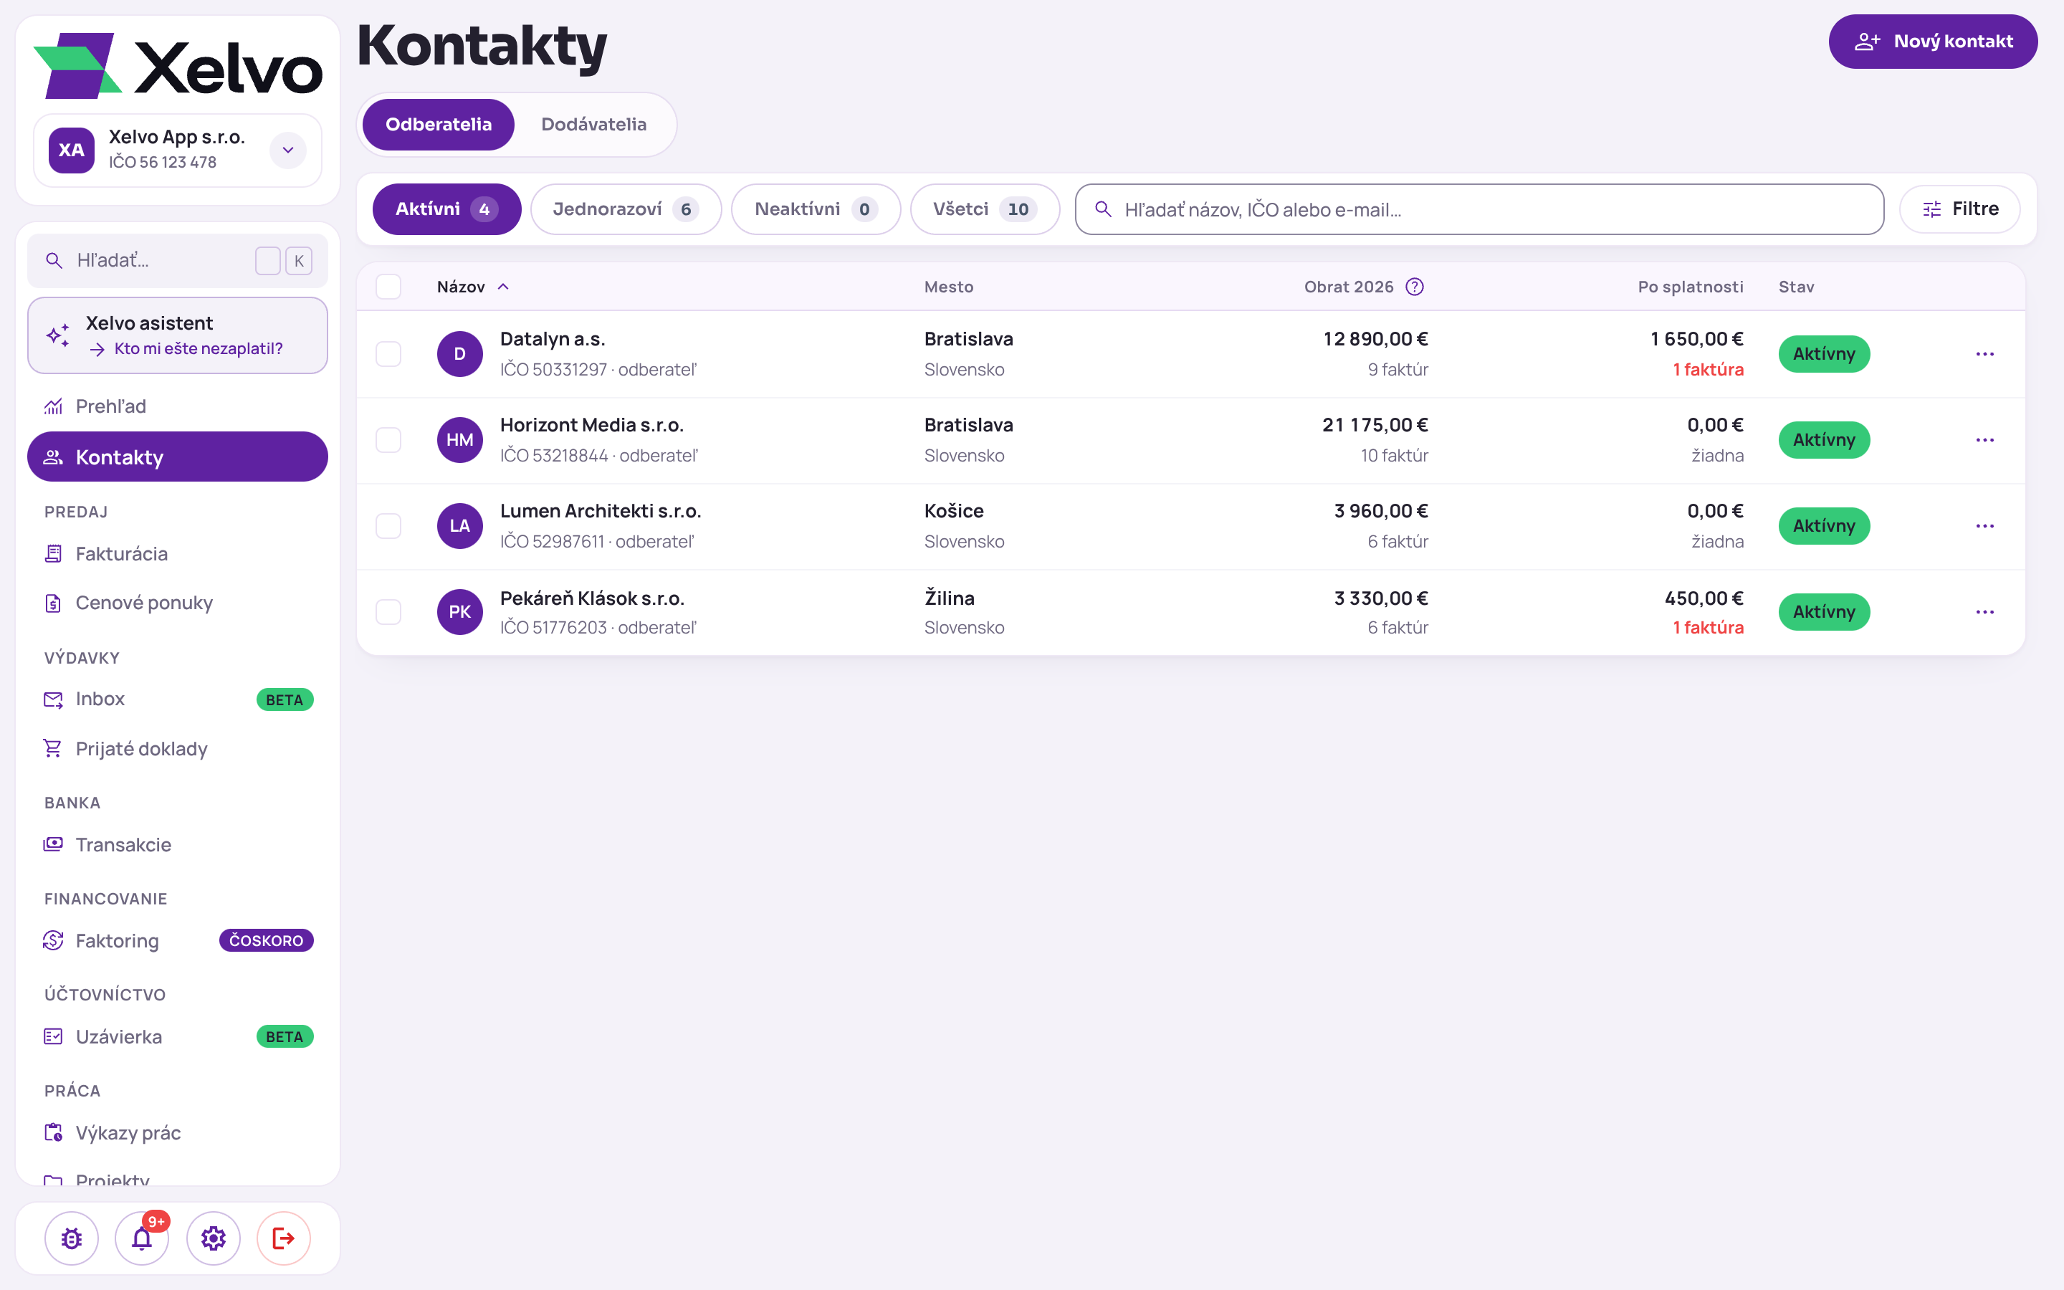The height and width of the screenshot is (1290, 2064).
Task: Sort by Názov column header arrow
Action: [503, 287]
